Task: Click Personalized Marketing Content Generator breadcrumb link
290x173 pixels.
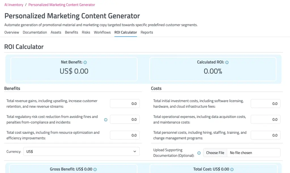Action: click(x=62, y=5)
